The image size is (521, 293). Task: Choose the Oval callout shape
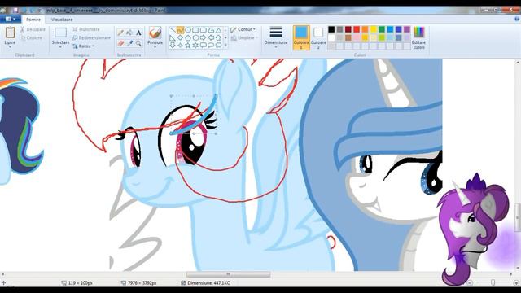211,46
